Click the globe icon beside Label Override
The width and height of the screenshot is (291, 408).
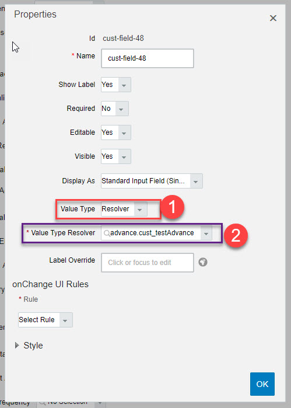(x=203, y=262)
